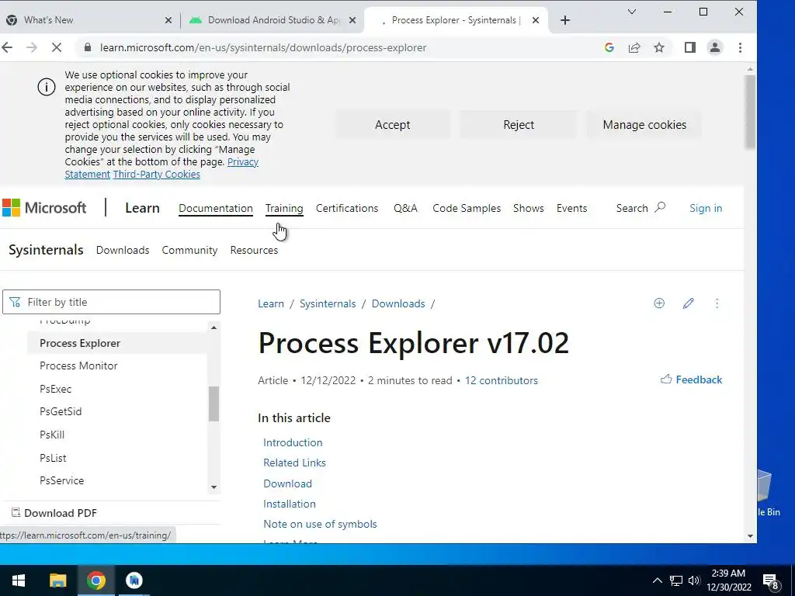Viewport: 795px width, 596px height.
Task: Stop page loading with the X button
Action: pyautogui.click(x=56, y=47)
